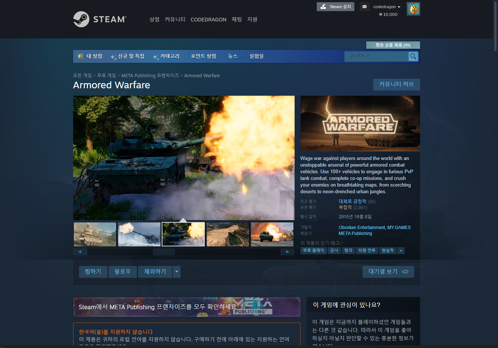Click wallet balance ₩ 10,000
This screenshot has height=348, width=498.
(388, 14)
